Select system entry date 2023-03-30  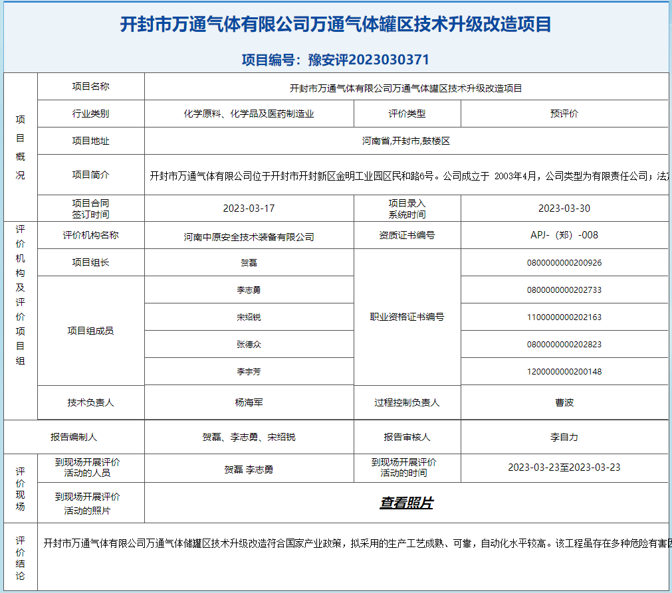[x=564, y=209]
